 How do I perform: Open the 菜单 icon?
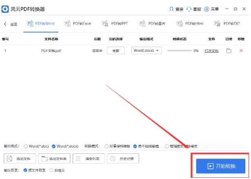207,9
